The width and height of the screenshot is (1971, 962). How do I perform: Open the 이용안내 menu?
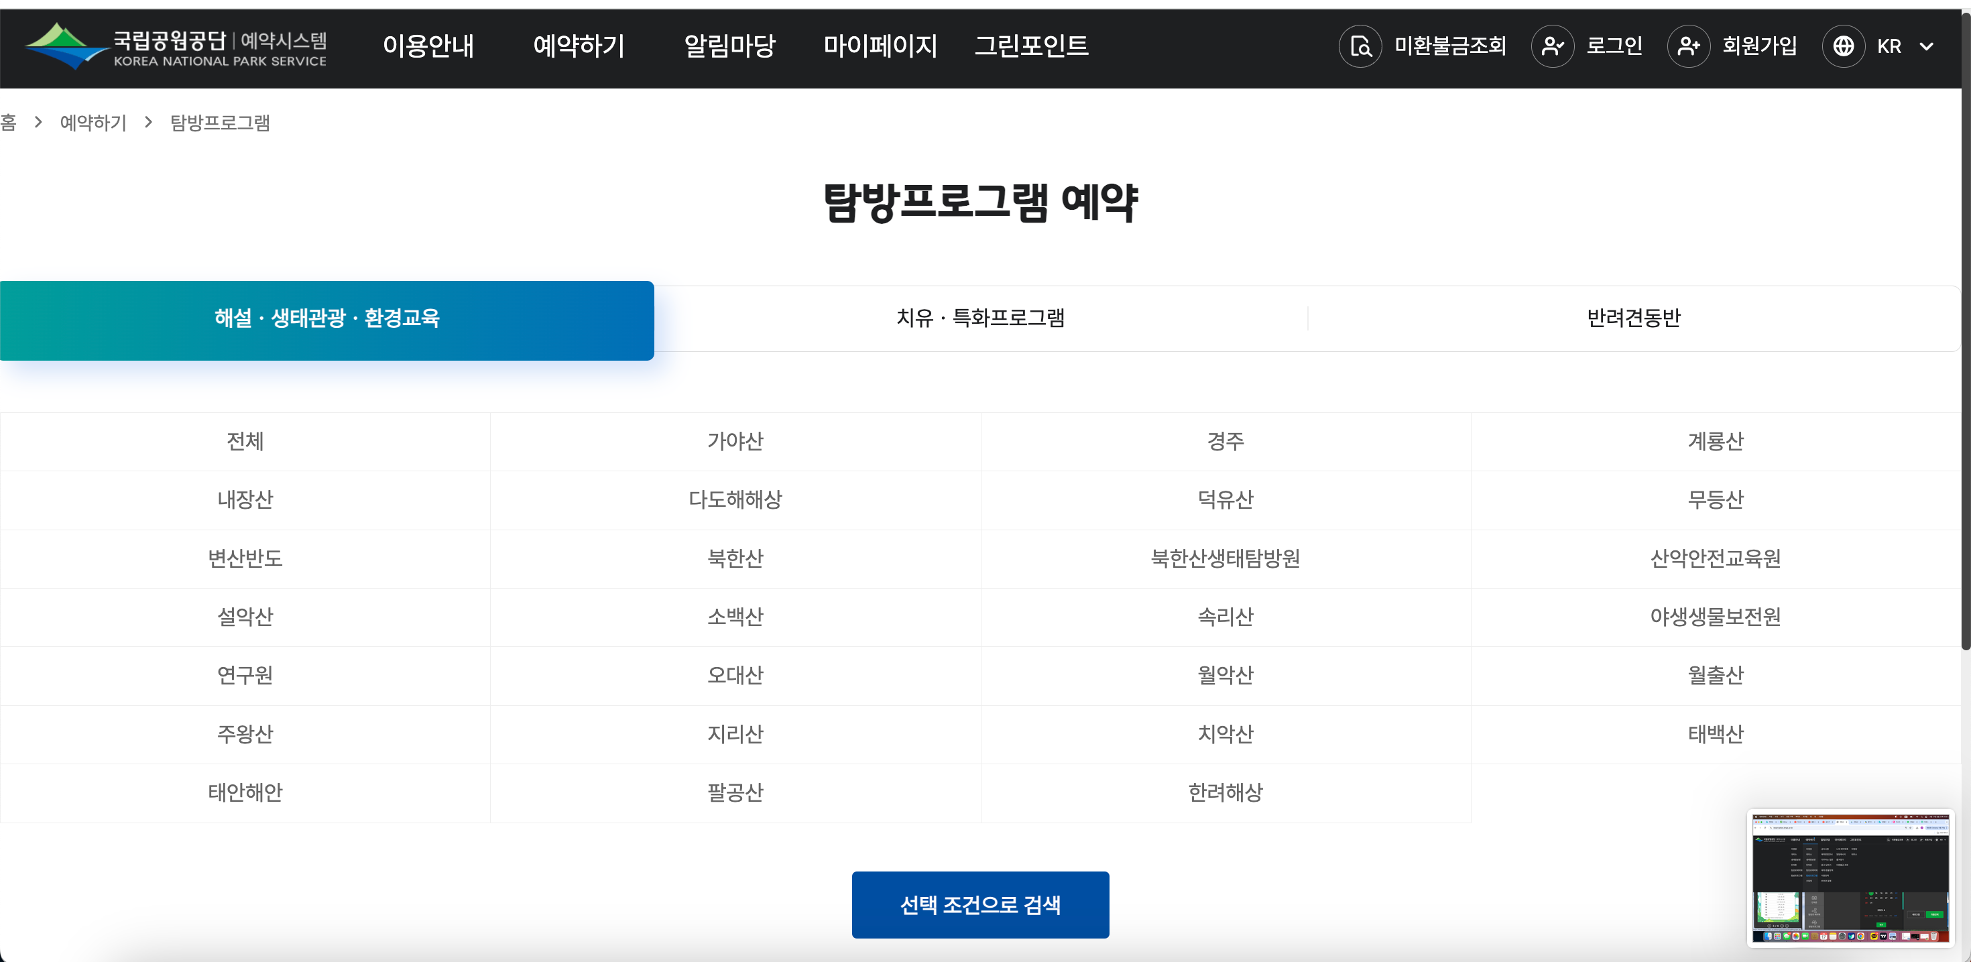(429, 46)
